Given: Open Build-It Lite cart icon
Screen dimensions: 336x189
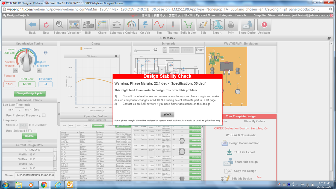Looking at the screenshot, I should click(x=188, y=25).
